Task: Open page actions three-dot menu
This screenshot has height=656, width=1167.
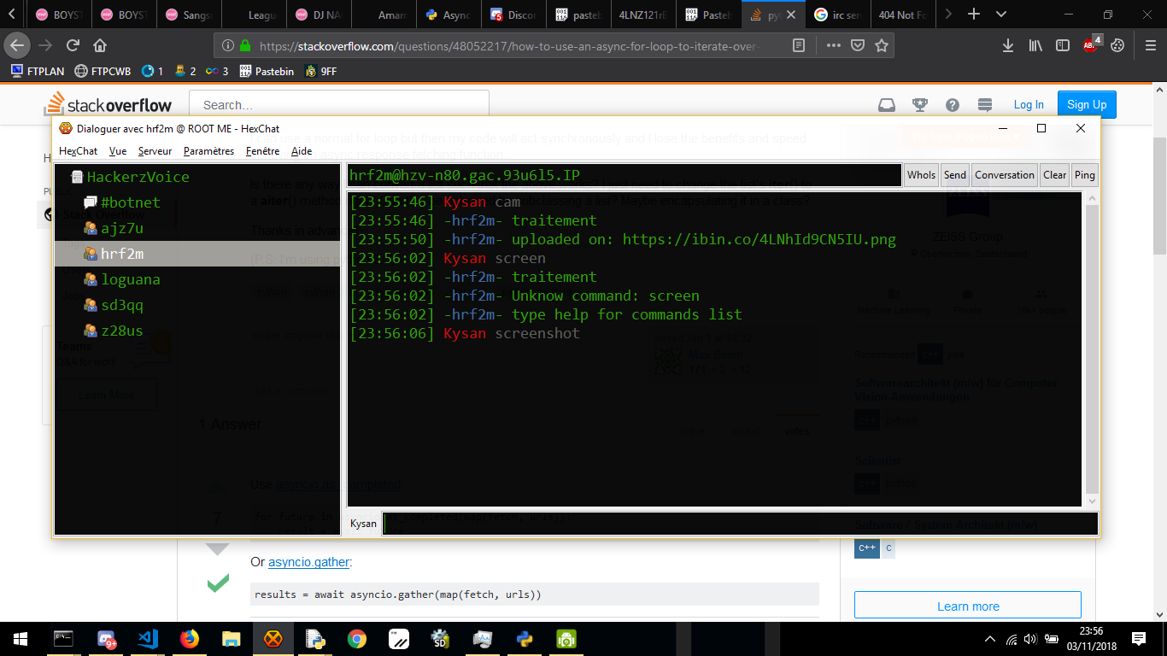Action: [x=835, y=45]
